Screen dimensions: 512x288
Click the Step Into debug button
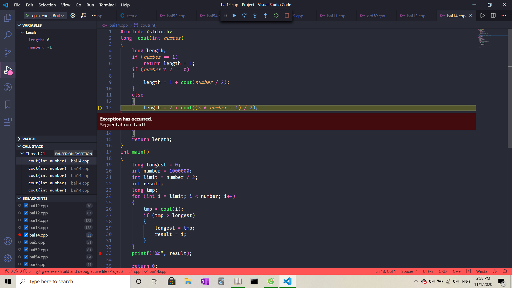pyautogui.click(x=255, y=16)
